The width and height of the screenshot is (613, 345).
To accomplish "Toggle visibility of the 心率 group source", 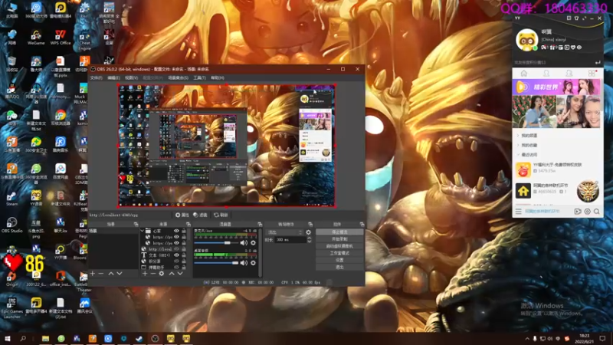I will click(x=176, y=231).
